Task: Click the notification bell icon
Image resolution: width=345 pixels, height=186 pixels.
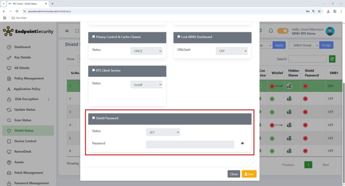Action: (x=271, y=31)
